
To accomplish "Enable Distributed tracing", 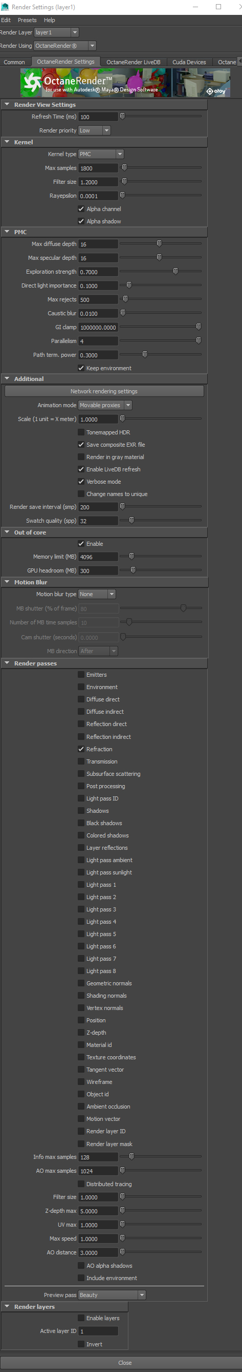I will [x=81, y=1184].
